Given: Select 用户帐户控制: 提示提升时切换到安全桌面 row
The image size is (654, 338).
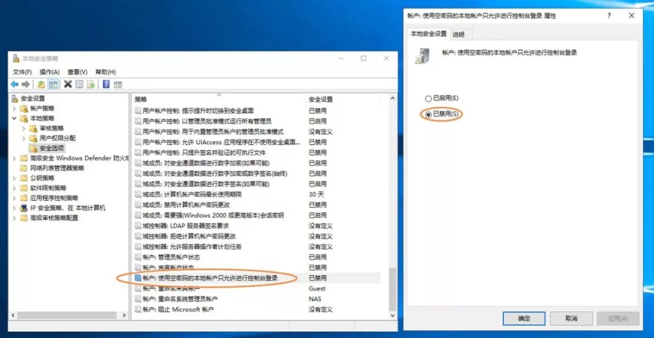Looking at the screenshot, I should 257,111.
